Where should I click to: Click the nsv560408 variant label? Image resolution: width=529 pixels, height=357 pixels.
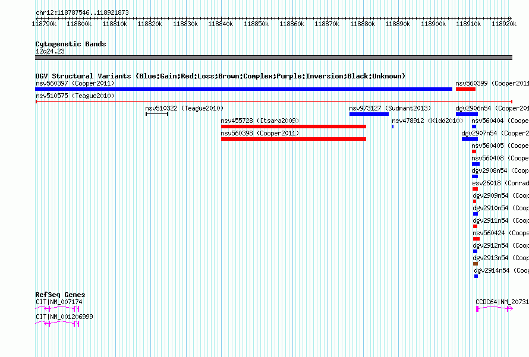500,158
